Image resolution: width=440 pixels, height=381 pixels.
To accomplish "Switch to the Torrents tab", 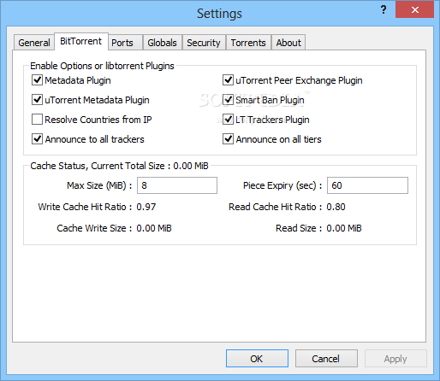I will tap(248, 43).
